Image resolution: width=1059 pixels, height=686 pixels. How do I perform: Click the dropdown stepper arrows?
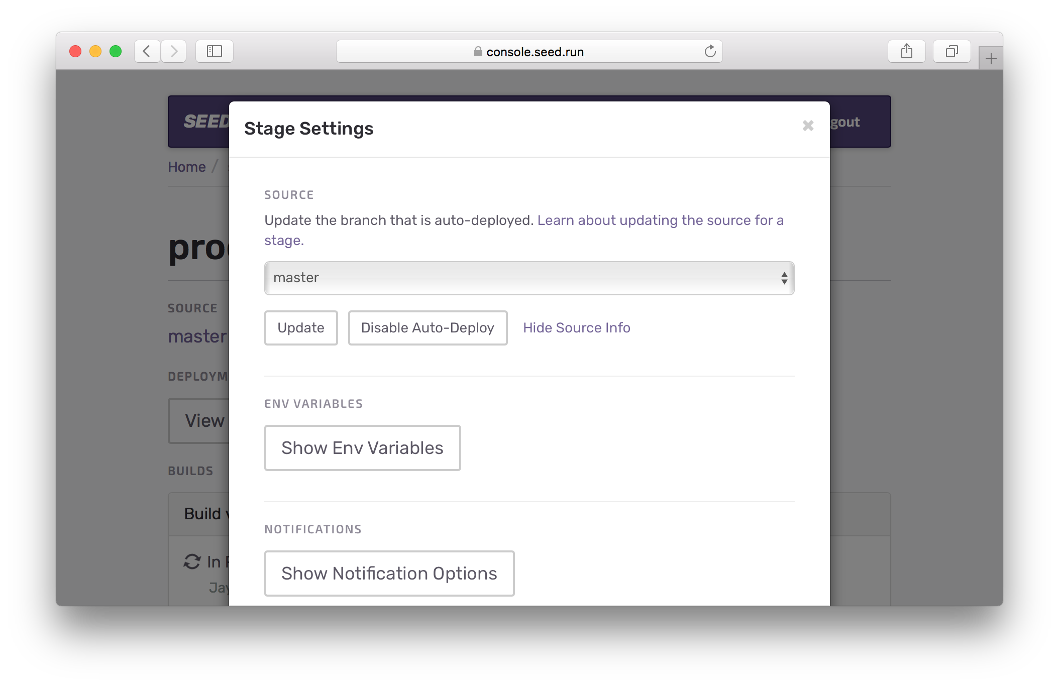[x=784, y=278]
